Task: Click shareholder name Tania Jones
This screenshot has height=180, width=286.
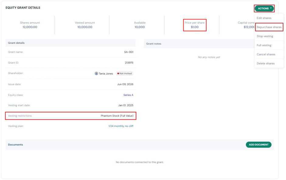Action: [x=106, y=74]
